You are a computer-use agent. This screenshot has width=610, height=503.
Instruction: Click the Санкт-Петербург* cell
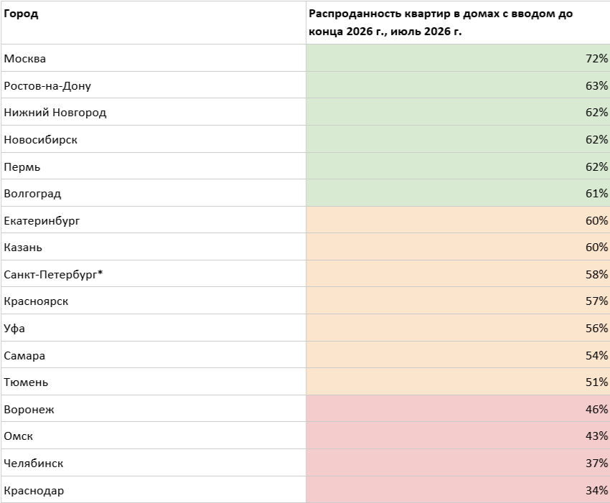(x=154, y=274)
